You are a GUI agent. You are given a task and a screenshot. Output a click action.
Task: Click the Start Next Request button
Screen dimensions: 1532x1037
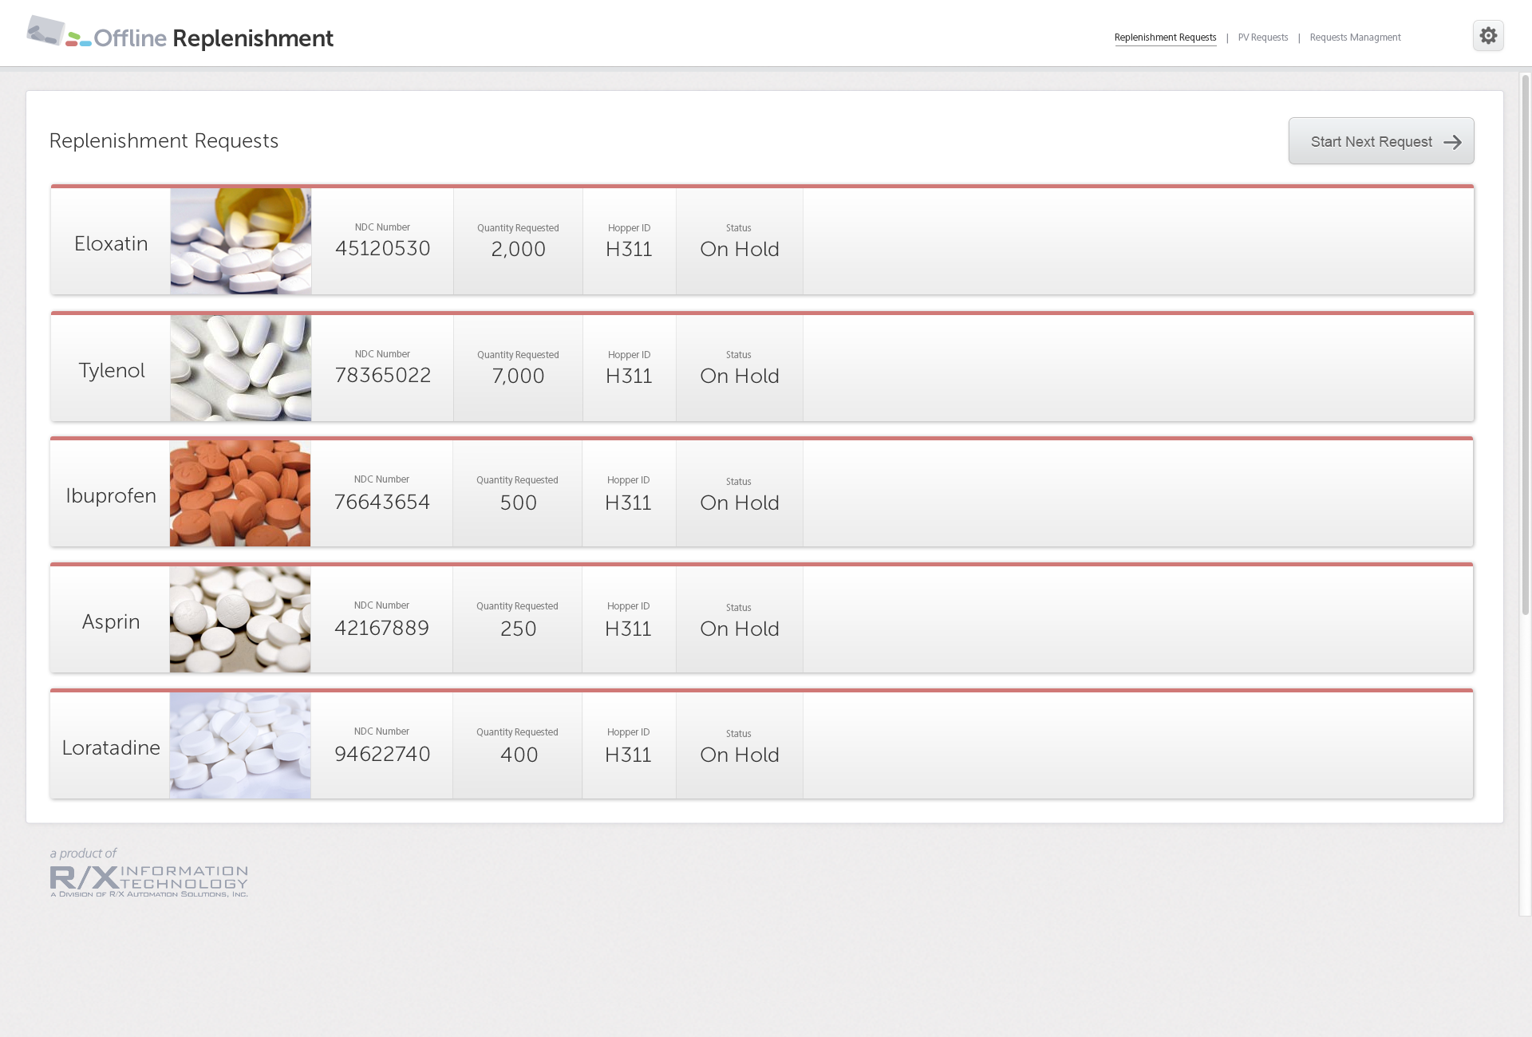(1381, 141)
